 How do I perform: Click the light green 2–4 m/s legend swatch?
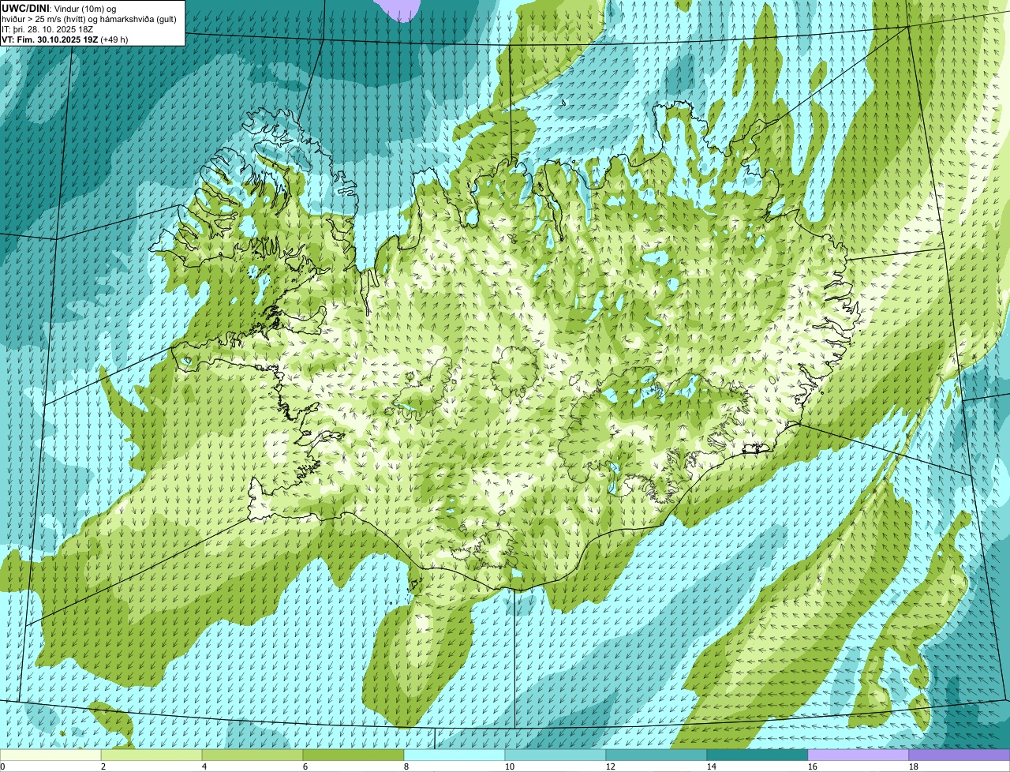151,755
